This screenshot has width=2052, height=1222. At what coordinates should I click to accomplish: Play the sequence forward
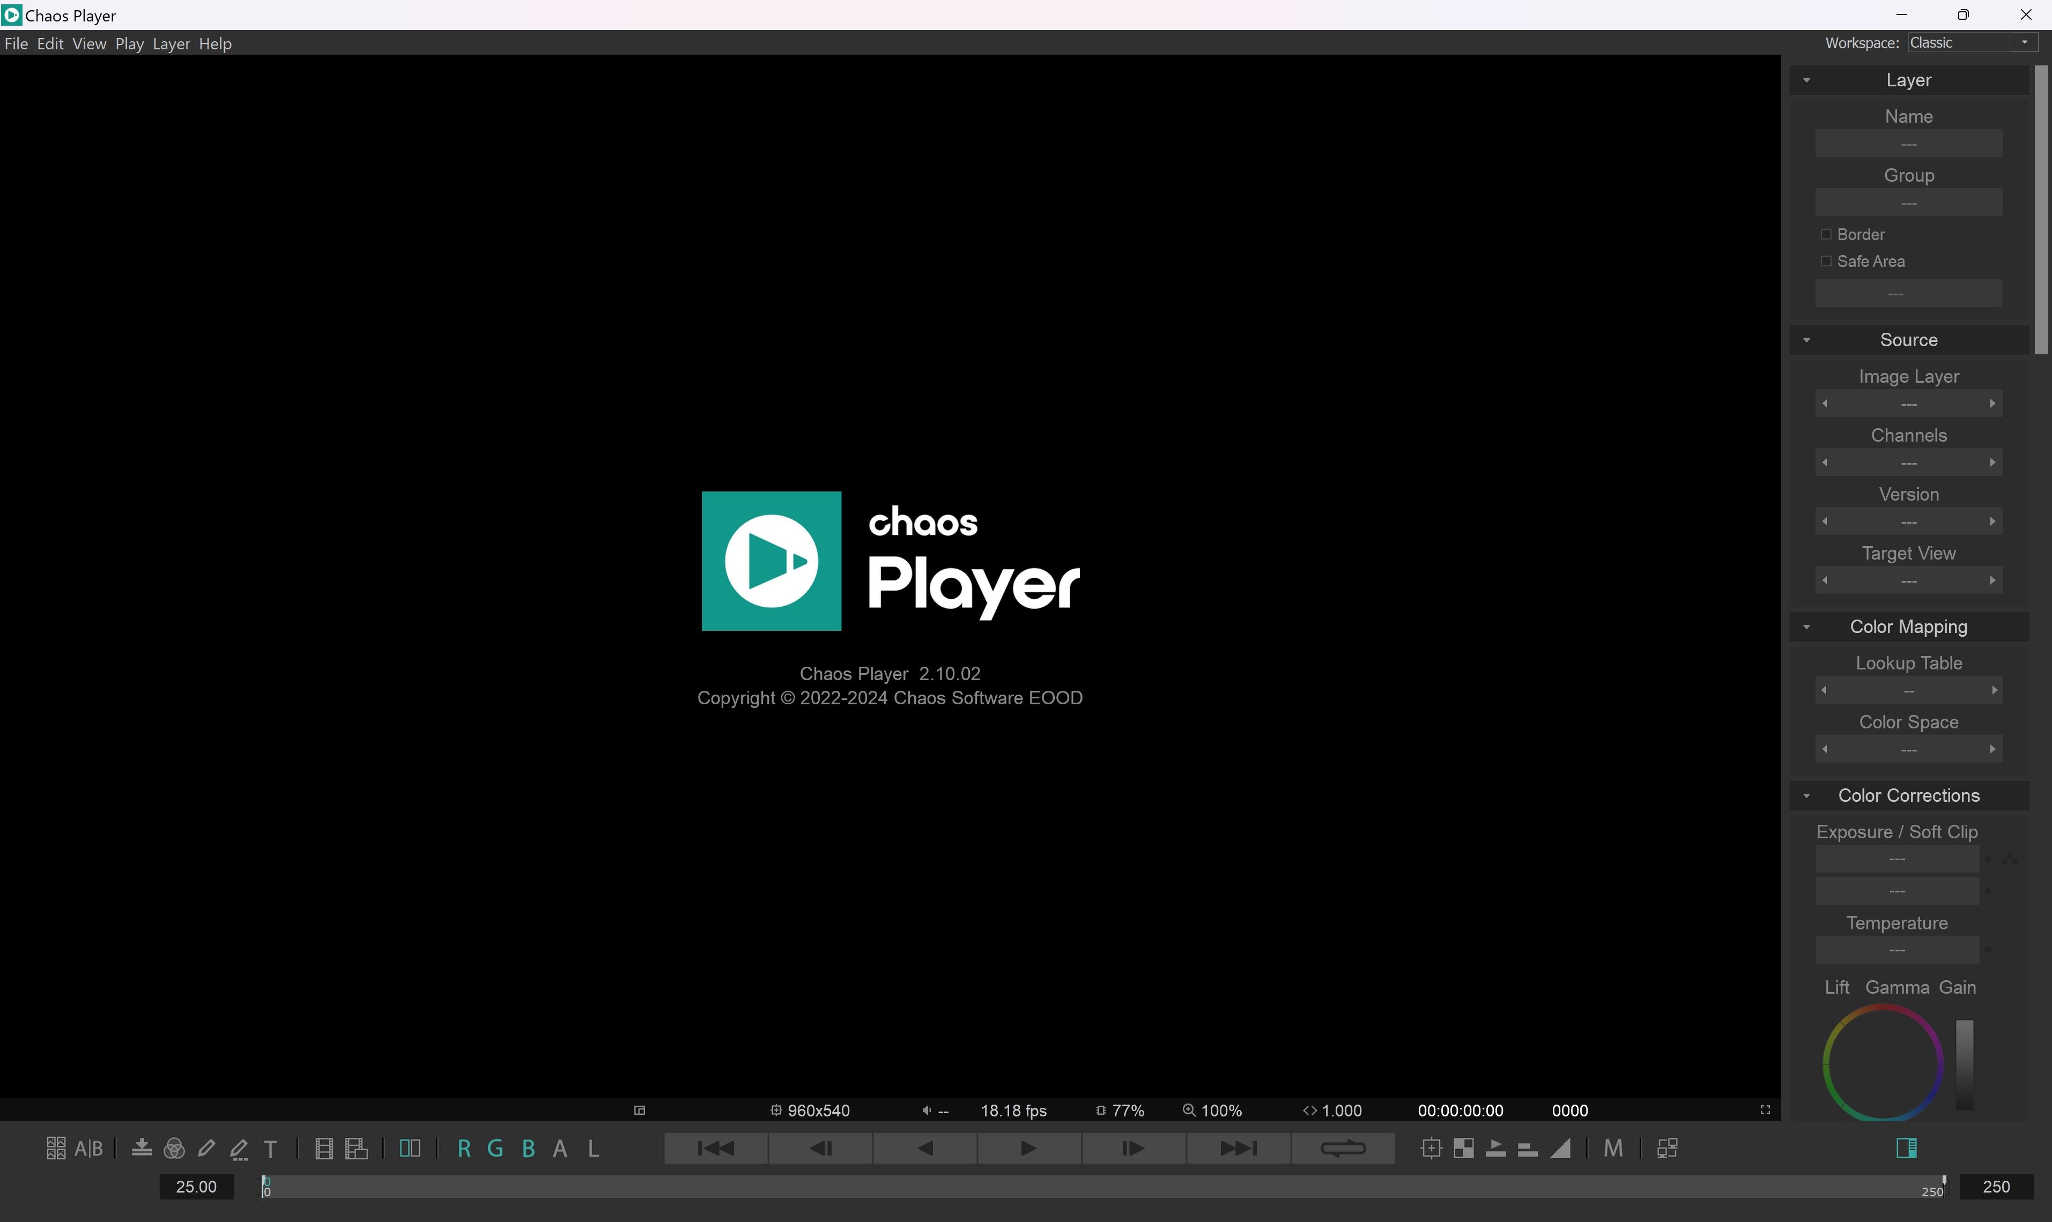click(1029, 1148)
